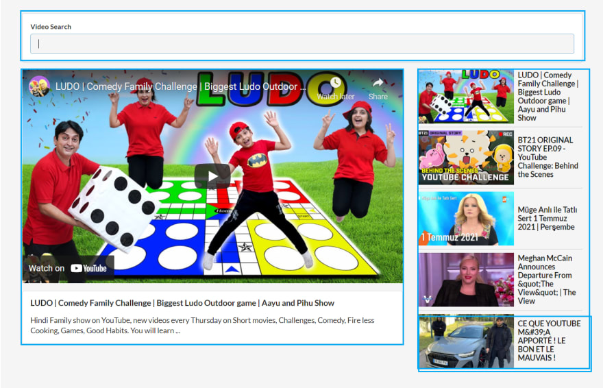Select the Müge Anlı ile Tatlı Sert thumbnail
The image size is (603, 388).
[x=466, y=219]
